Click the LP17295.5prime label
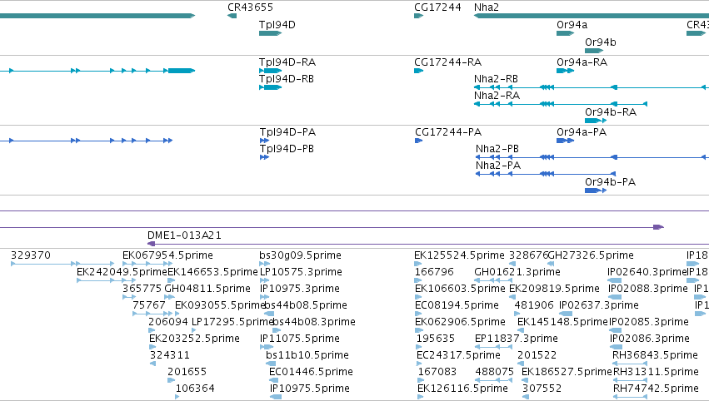 tap(233, 322)
